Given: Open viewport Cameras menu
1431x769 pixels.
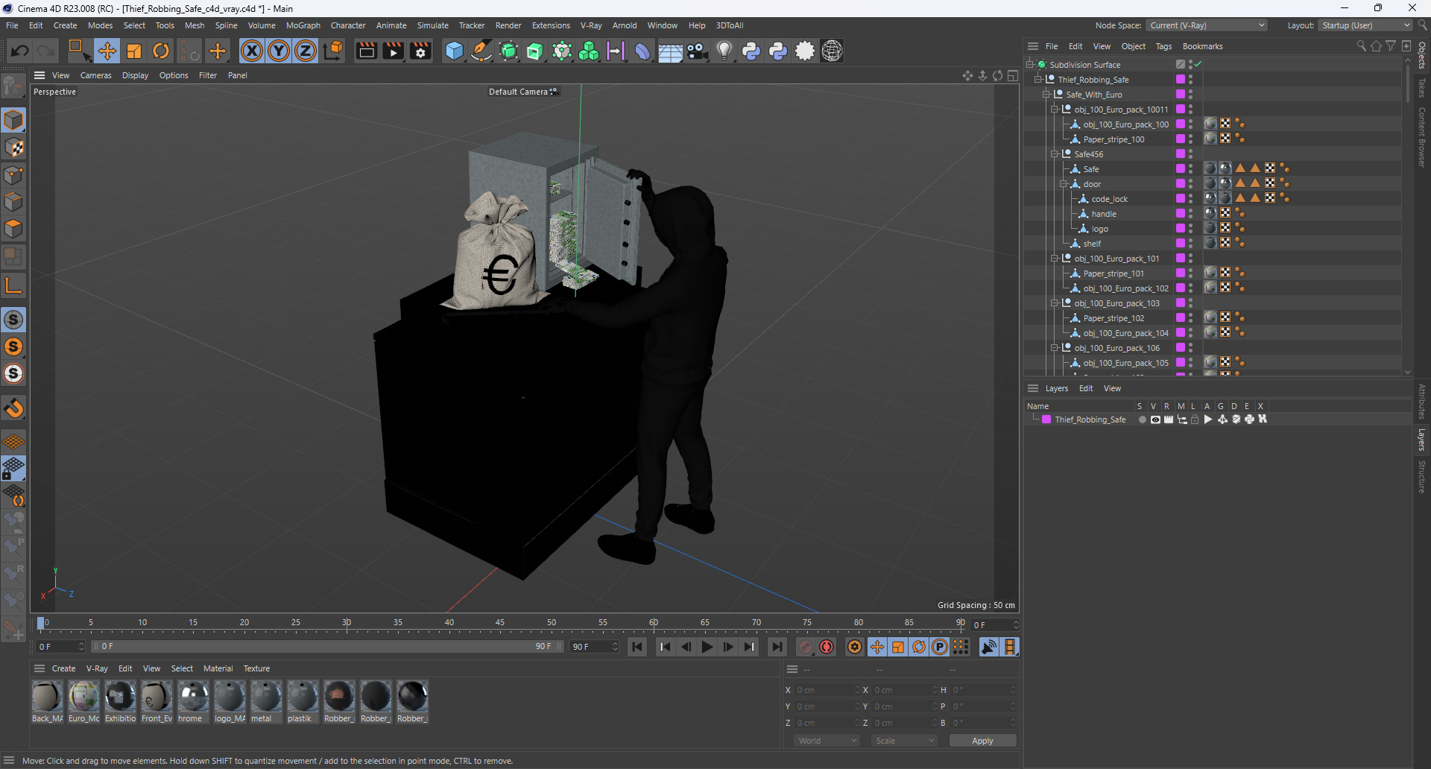Looking at the screenshot, I should (95, 75).
